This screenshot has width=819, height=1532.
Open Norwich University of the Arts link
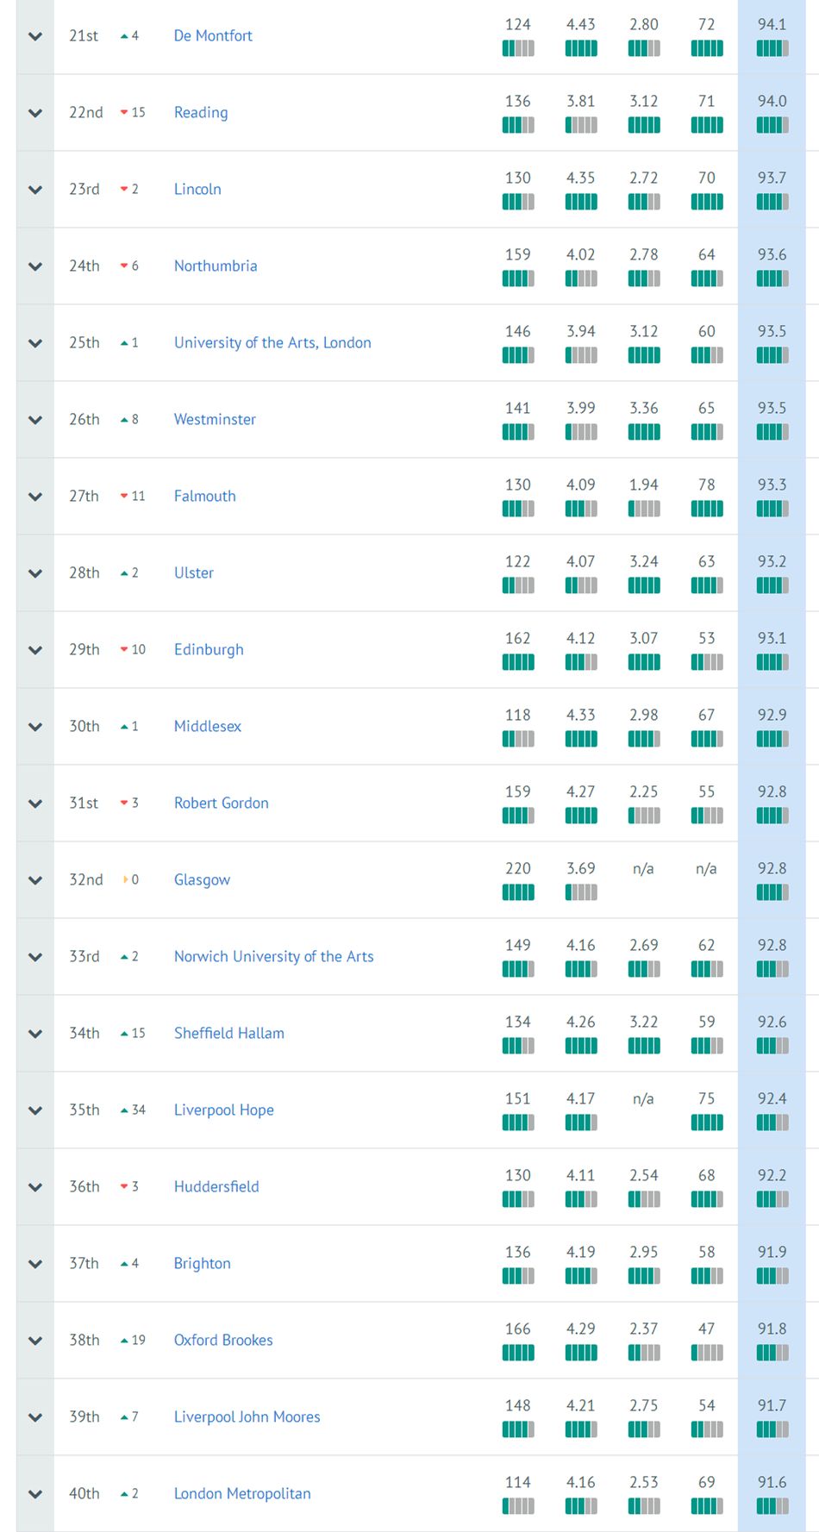(x=274, y=956)
